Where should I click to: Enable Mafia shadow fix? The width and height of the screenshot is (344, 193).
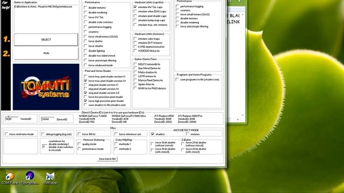[135, 72]
